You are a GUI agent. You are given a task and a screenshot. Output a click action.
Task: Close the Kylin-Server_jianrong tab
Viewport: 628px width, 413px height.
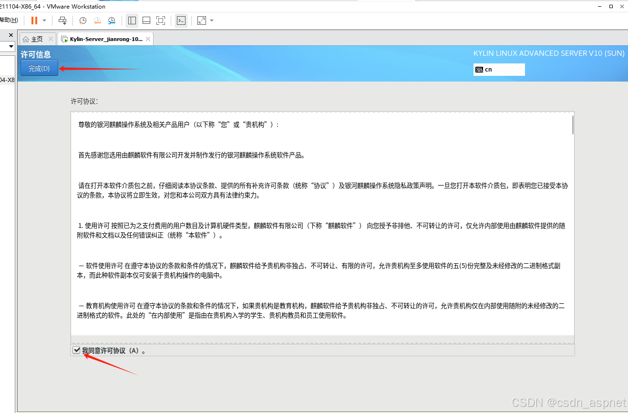coord(148,39)
